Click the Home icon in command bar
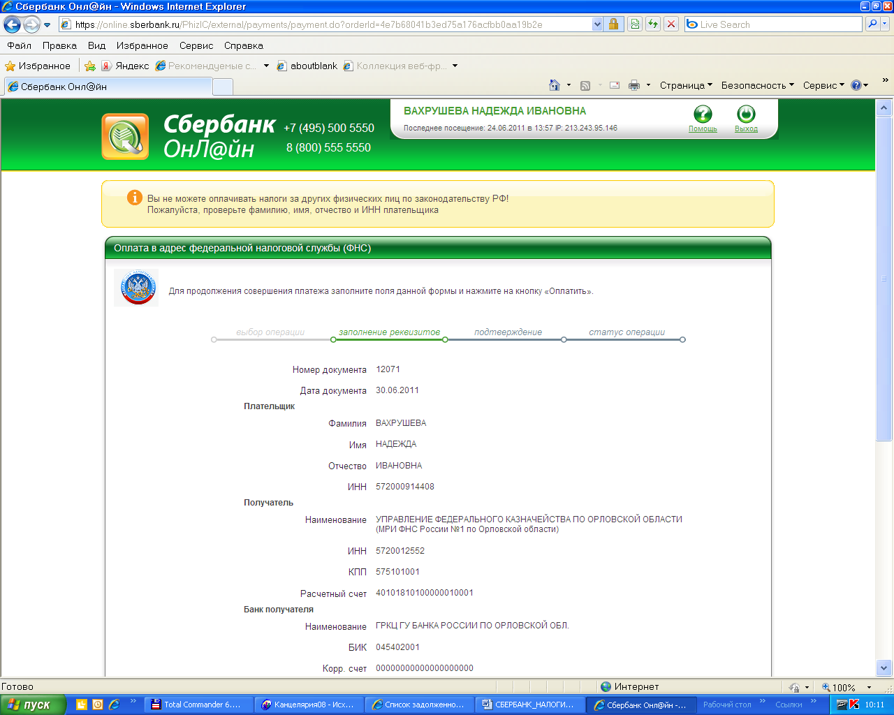The image size is (894, 715). click(555, 85)
